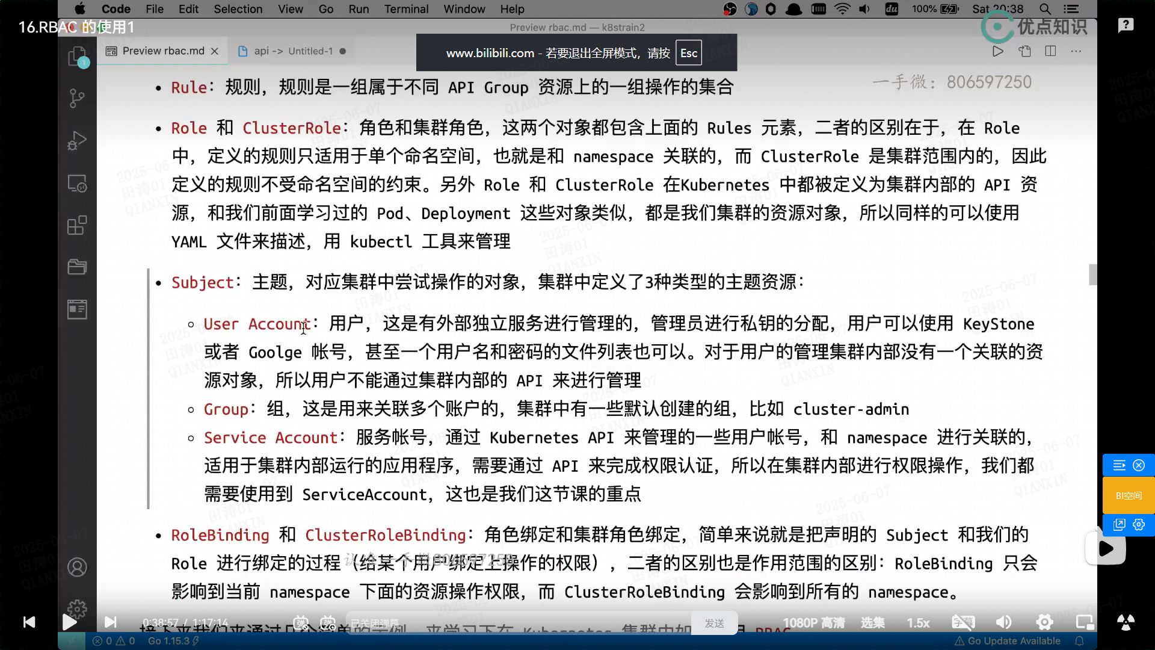Screen dimensions: 1155x650
Task: Click split editor right icon
Action: 1050,51
